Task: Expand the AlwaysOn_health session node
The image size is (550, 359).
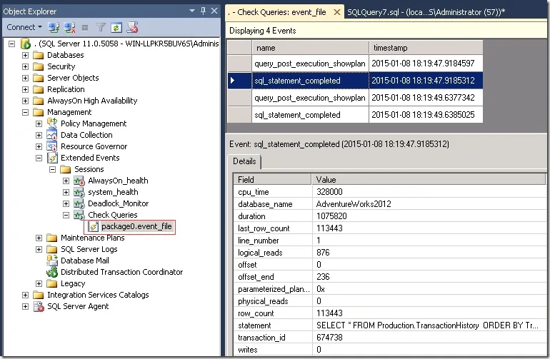Action: (66, 181)
